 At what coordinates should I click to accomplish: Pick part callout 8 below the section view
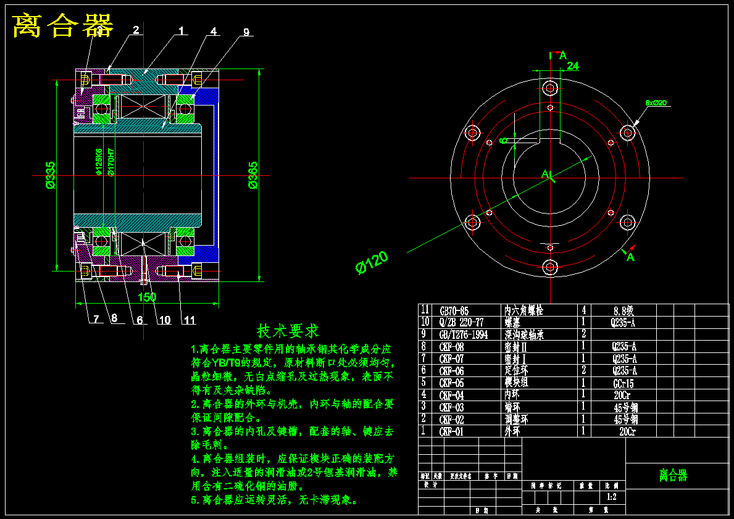pyautogui.click(x=114, y=318)
